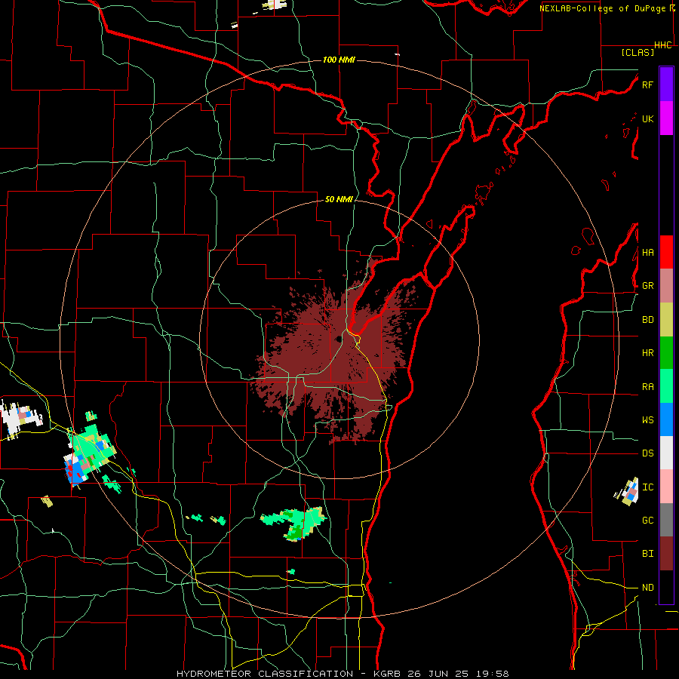Click the IC pink legend swatch
This screenshot has width=679, height=679.
point(666,487)
